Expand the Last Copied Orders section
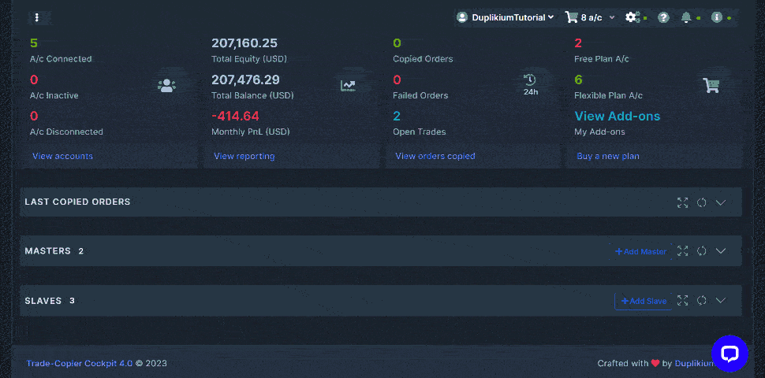The height and width of the screenshot is (378, 765). pos(720,202)
